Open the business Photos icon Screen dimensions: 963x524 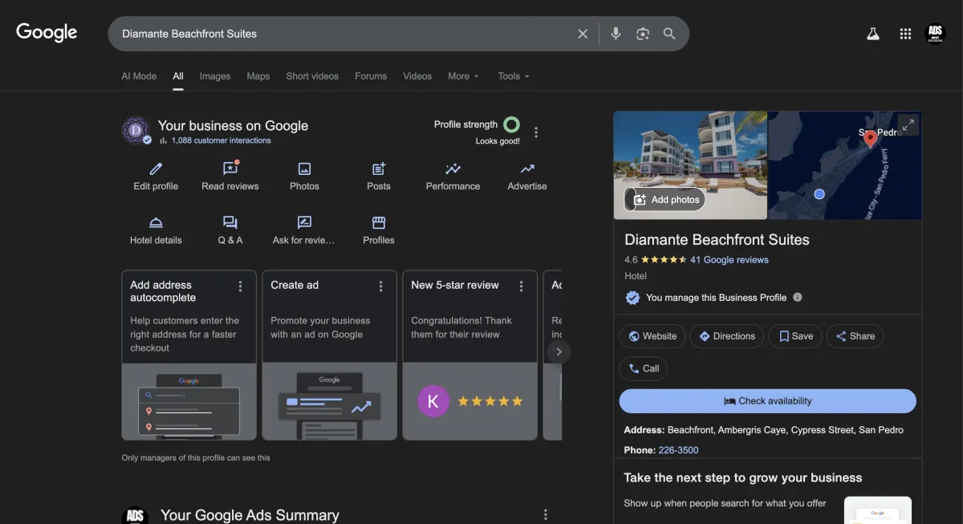coord(304,169)
